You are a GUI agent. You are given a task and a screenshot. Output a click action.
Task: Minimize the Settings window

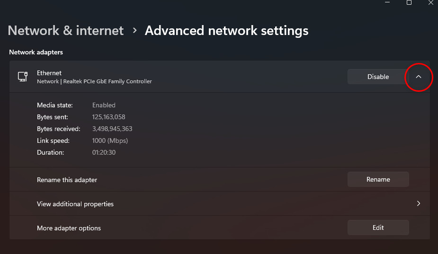click(387, 3)
